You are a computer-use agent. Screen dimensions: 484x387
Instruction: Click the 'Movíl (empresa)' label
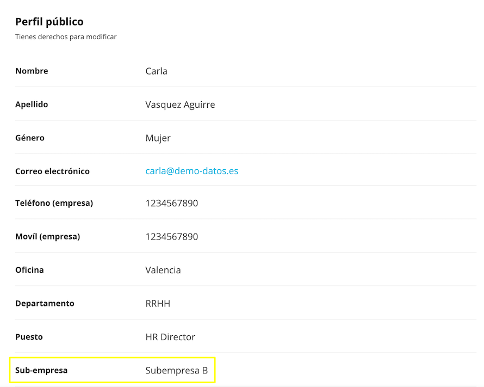click(x=47, y=237)
